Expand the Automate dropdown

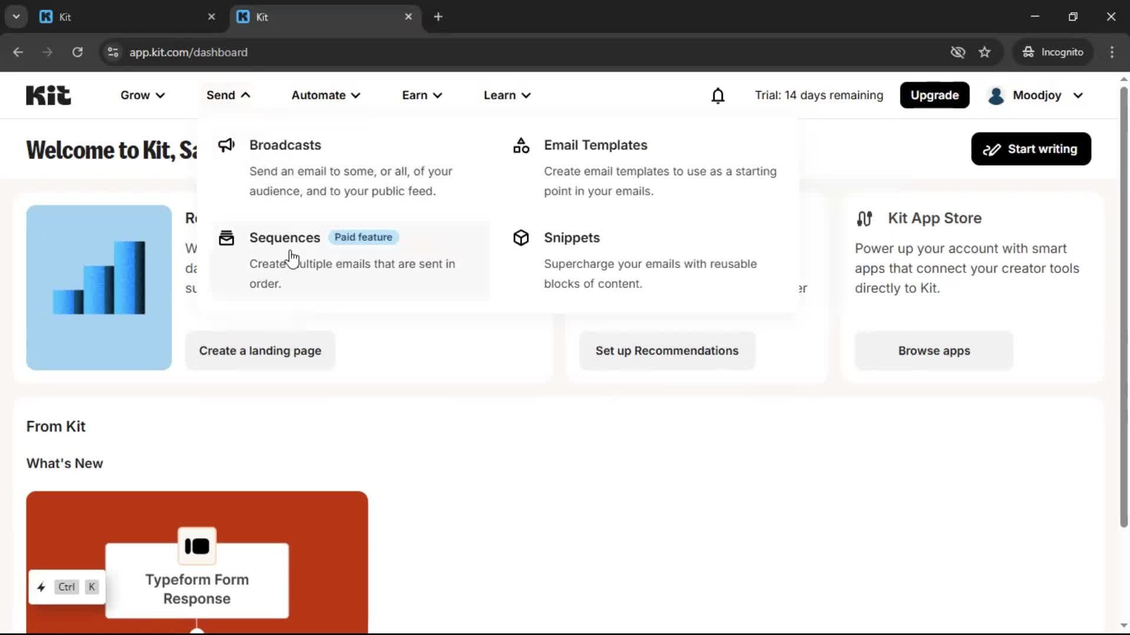coord(325,95)
